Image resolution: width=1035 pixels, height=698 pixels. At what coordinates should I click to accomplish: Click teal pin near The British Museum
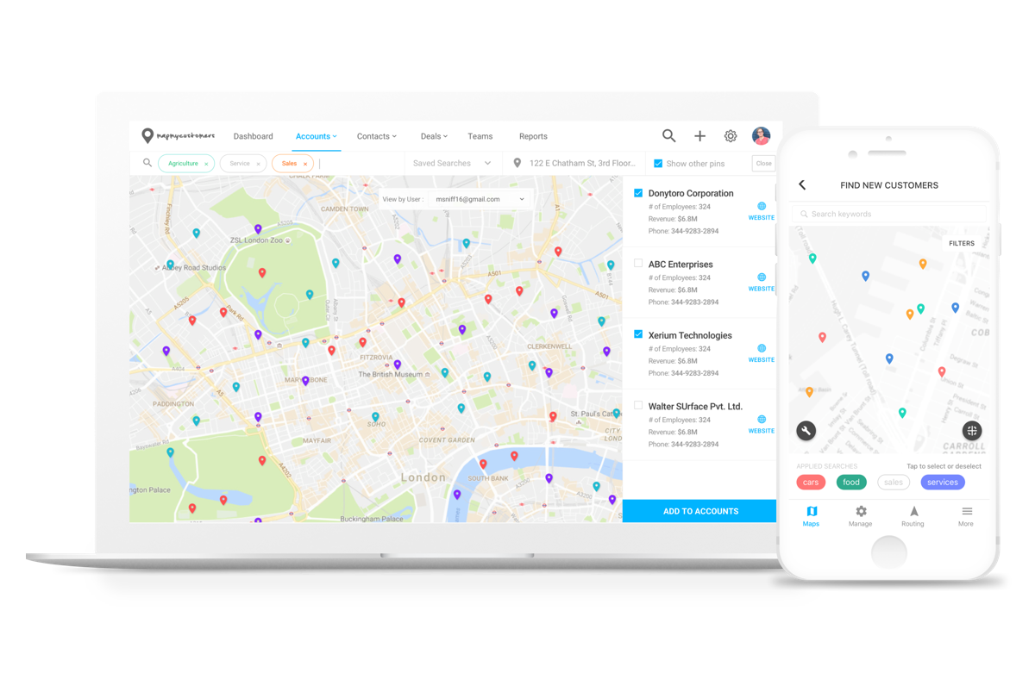(x=445, y=373)
